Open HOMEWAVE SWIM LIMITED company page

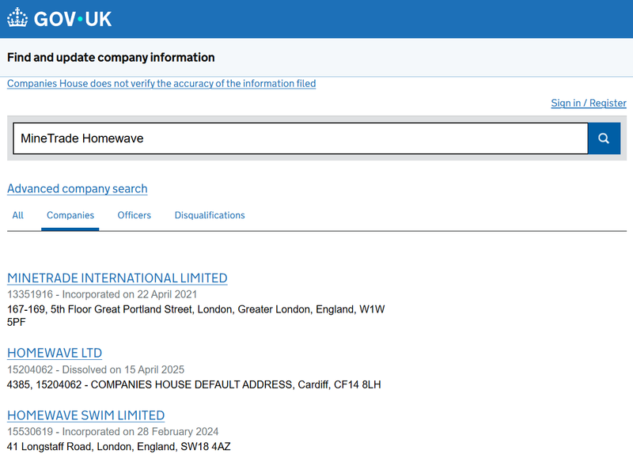tap(85, 415)
